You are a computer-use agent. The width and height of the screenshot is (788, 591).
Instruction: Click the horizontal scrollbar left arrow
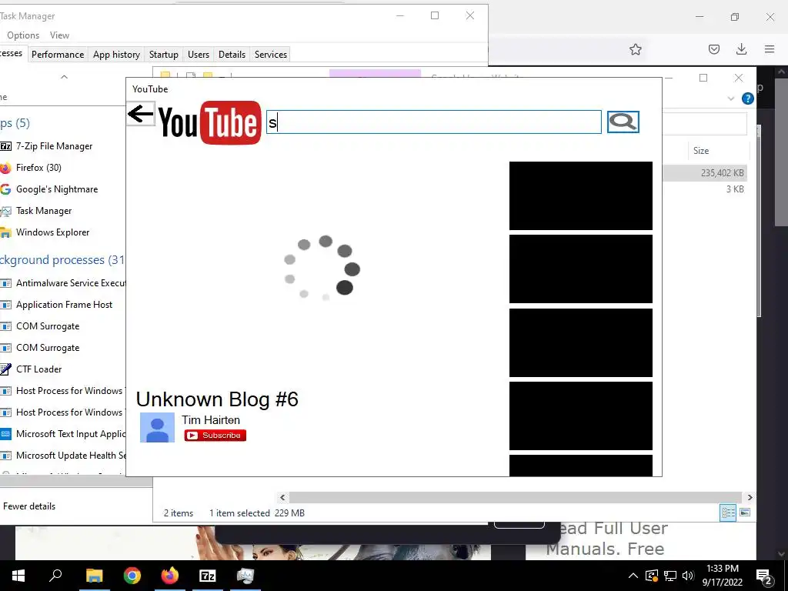pos(282,498)
